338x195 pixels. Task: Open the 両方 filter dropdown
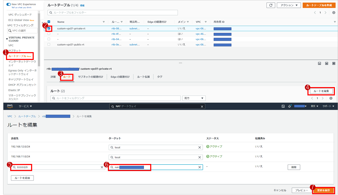[194, 98]
